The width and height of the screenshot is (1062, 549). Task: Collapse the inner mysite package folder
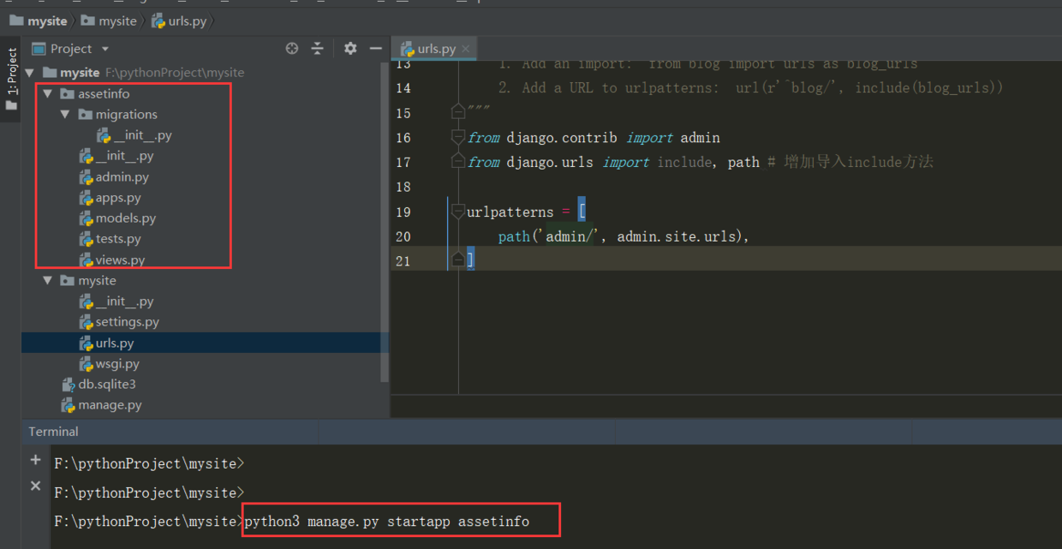(x=48, y=281)
